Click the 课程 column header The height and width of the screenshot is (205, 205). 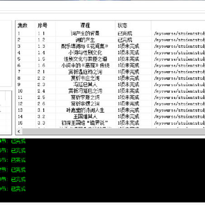[x=85, y=26]
